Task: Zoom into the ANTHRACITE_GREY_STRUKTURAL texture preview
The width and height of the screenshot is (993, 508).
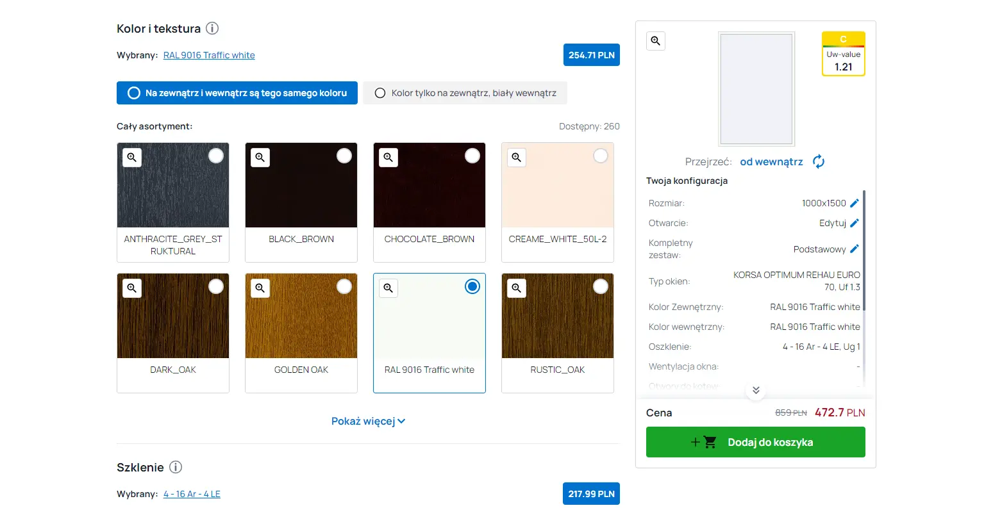Action: (x=132, y=158)
